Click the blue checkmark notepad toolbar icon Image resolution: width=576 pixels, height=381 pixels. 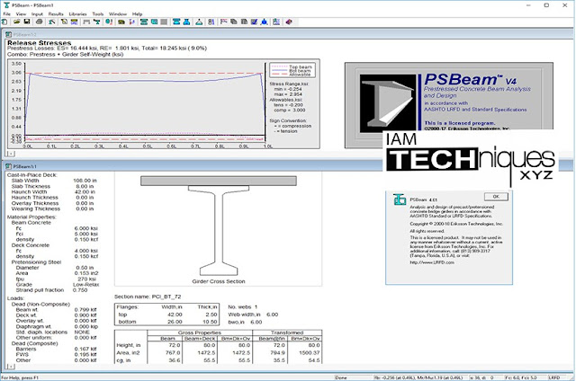(254, 22)
